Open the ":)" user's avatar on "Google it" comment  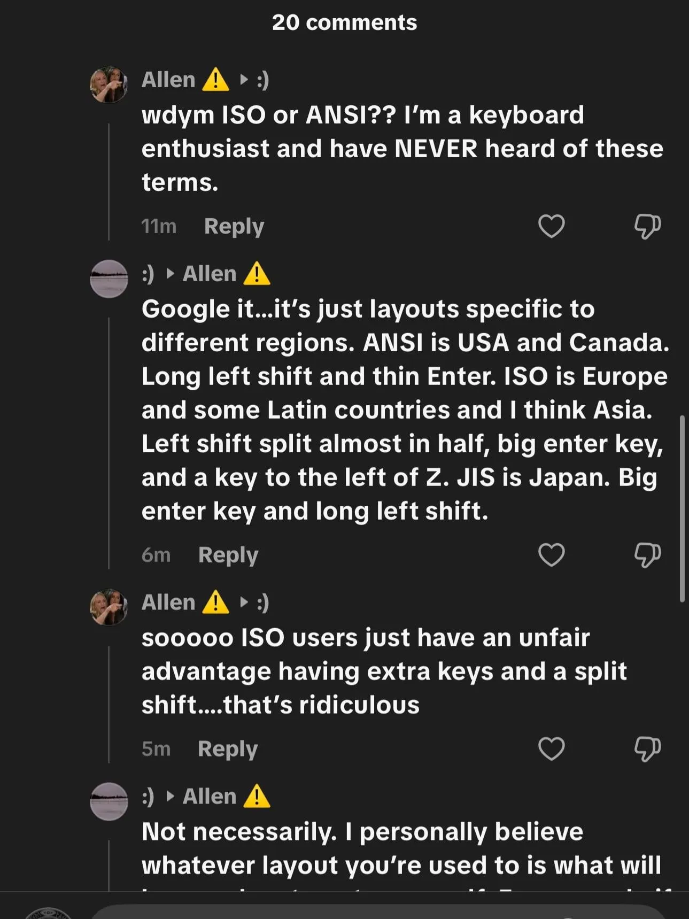109,279
